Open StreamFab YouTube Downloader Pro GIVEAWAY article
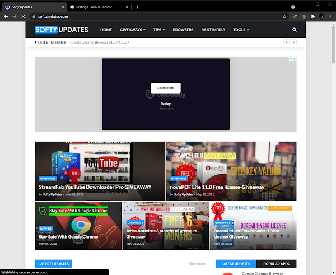This screenshot has height=275, width=336. [95, 187]
